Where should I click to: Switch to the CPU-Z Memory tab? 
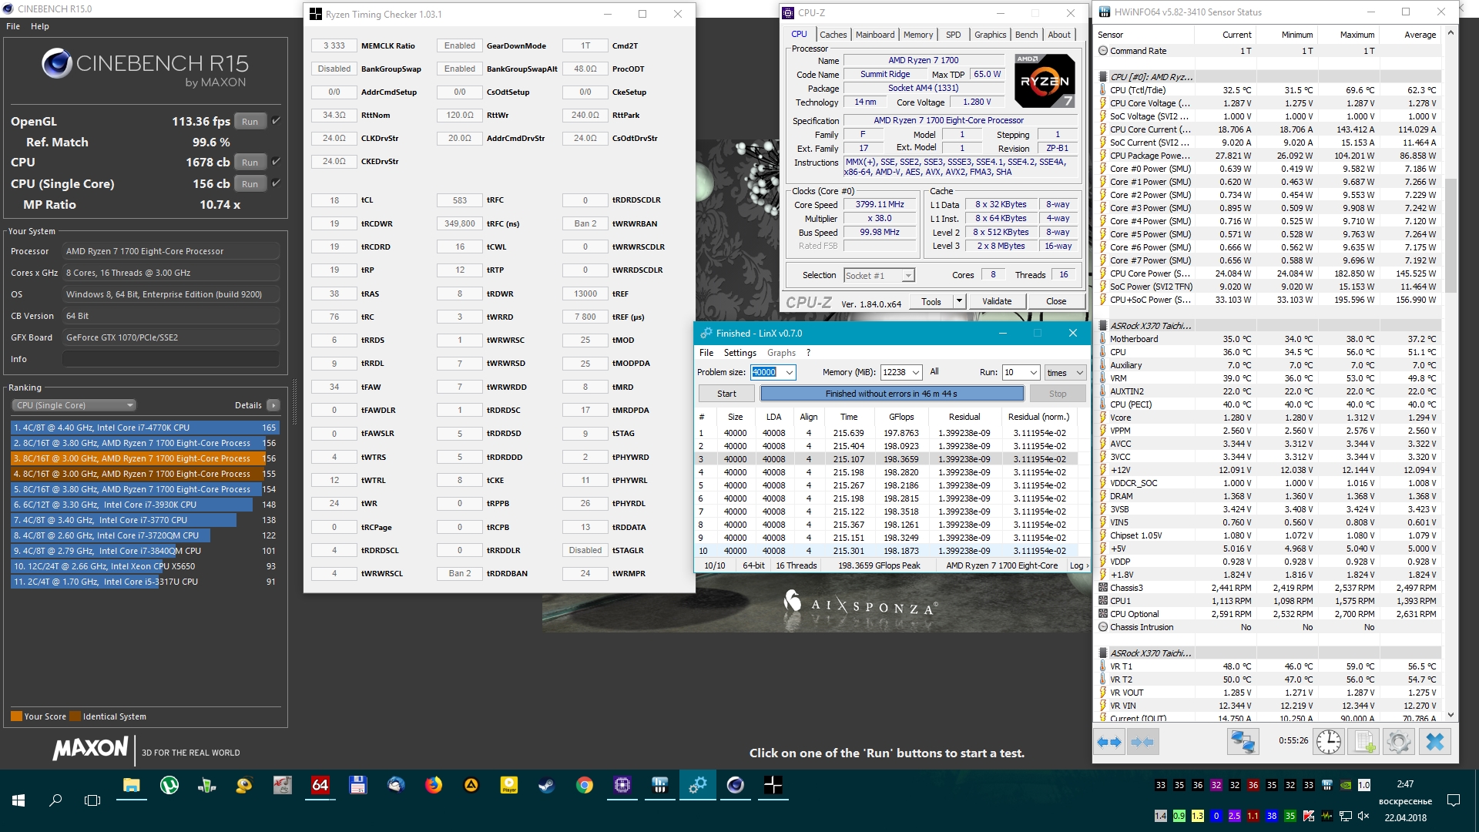point(917,35)
